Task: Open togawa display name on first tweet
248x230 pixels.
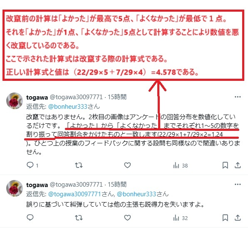Action: click(x=37, y=97)
